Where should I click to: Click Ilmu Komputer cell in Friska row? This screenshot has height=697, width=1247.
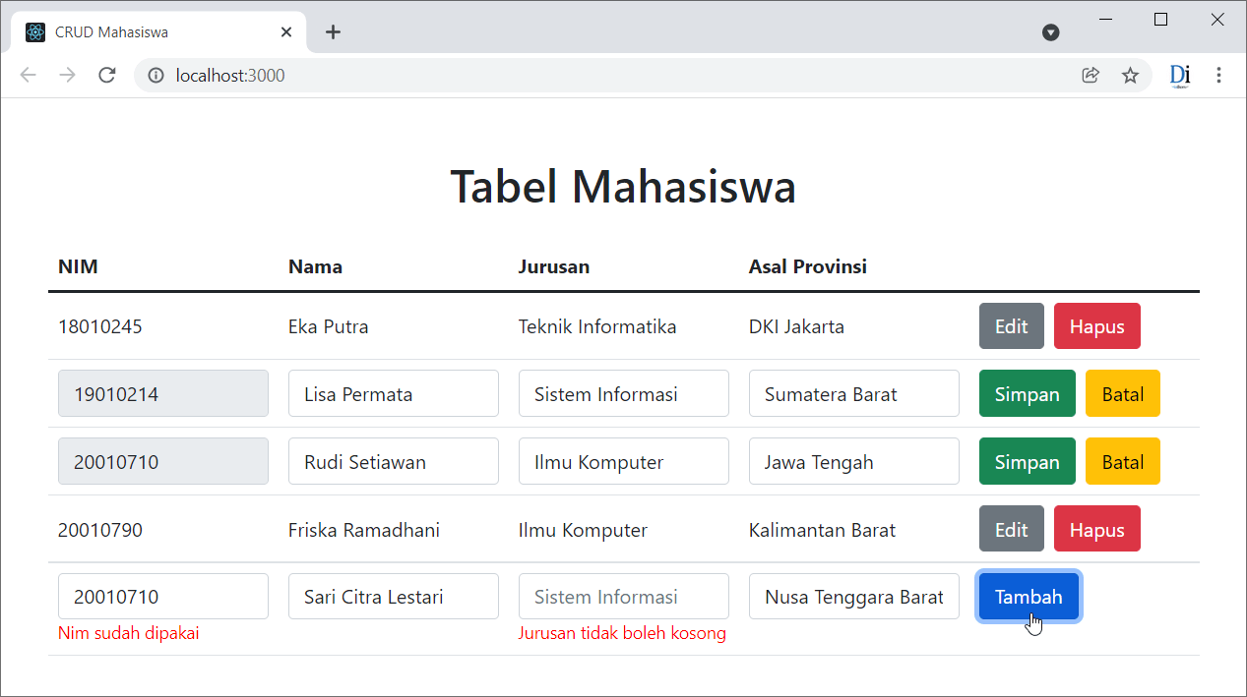click(x=583, y=530)
